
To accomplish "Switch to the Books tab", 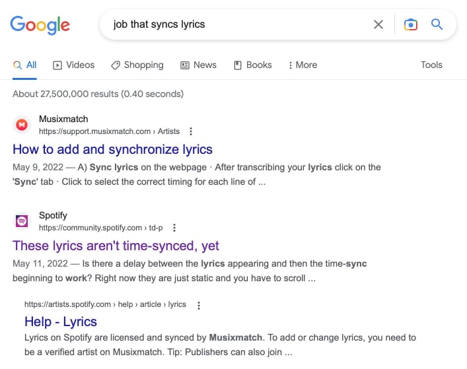I will (x=253, y=65).
